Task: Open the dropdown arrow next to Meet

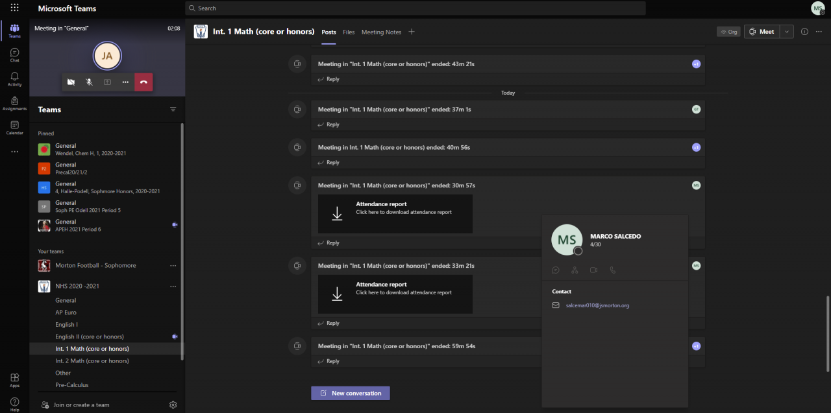Action: (788, 32)
